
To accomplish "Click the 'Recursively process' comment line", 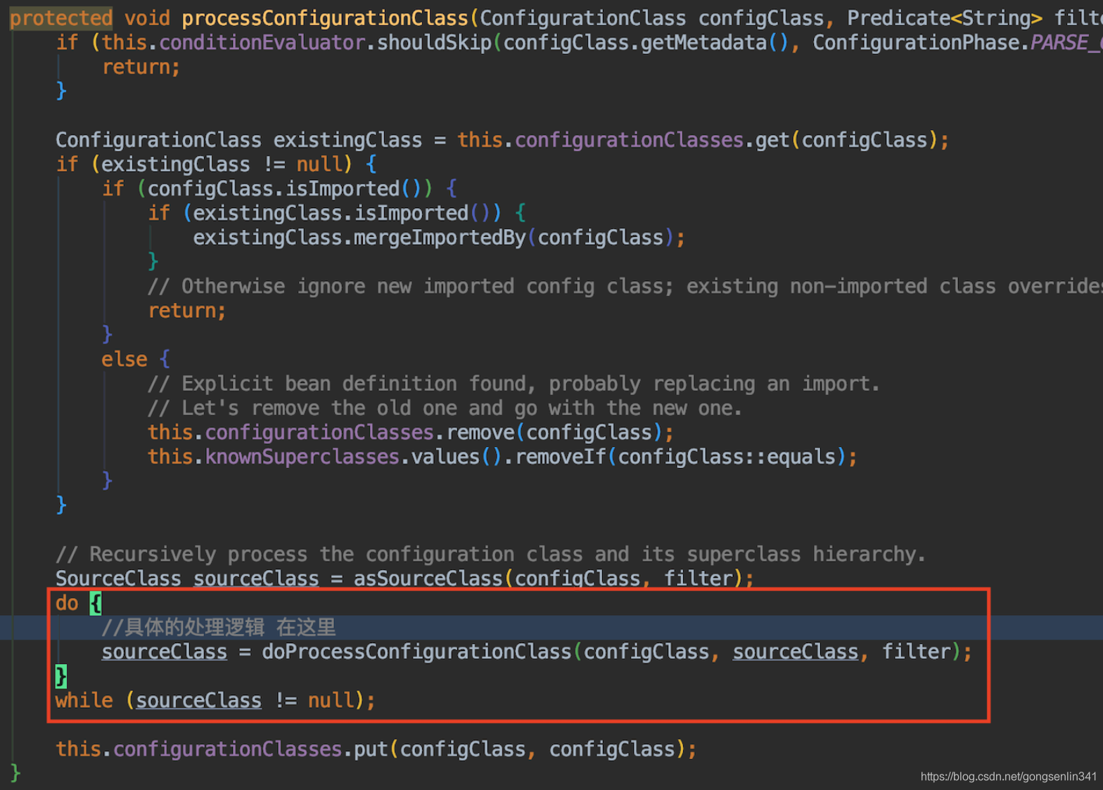I will coord(490,554).
